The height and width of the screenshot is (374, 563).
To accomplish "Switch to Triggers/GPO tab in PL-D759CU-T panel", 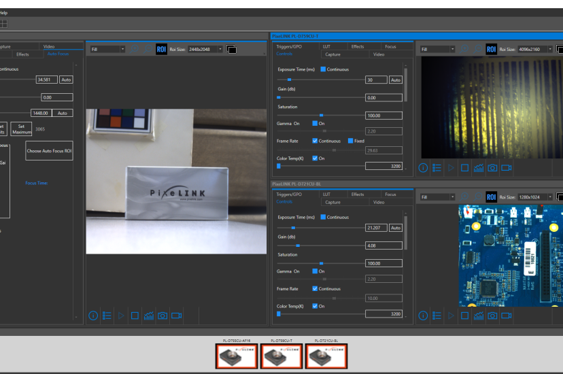I will 289,47.
